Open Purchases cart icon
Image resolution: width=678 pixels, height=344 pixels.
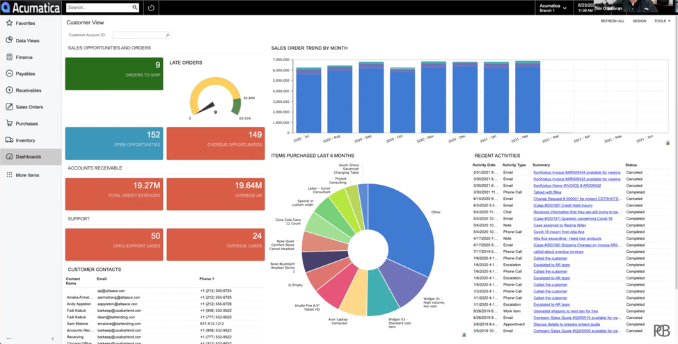pyautogui.click(x=9, y=123)
